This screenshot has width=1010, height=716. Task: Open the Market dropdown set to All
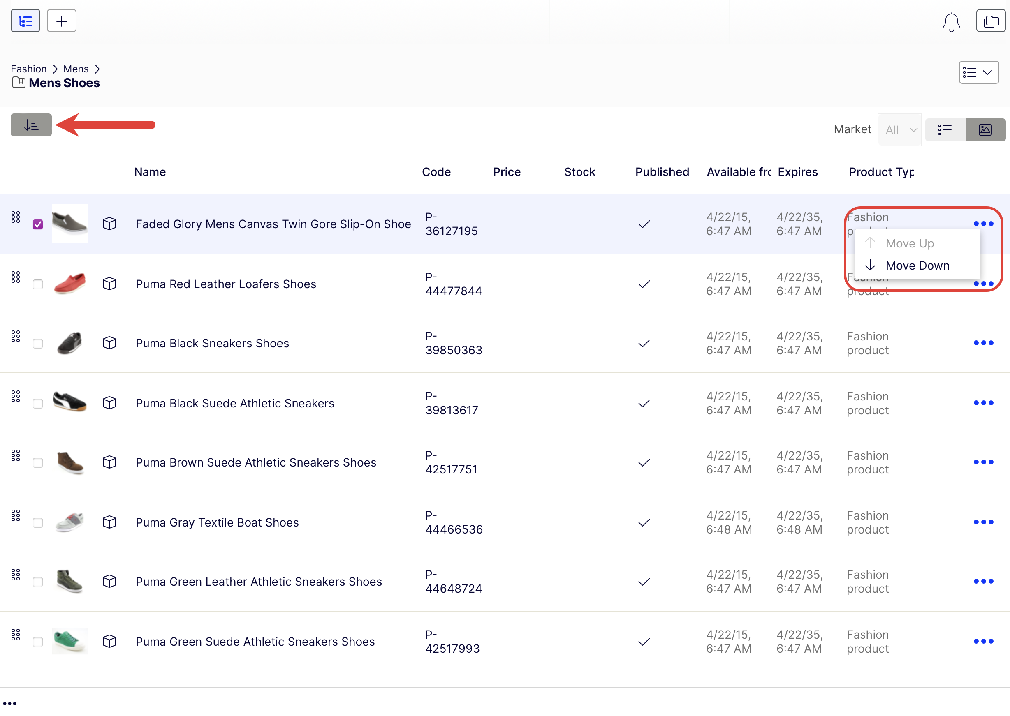pyautogui.click(x=899, y=129)
